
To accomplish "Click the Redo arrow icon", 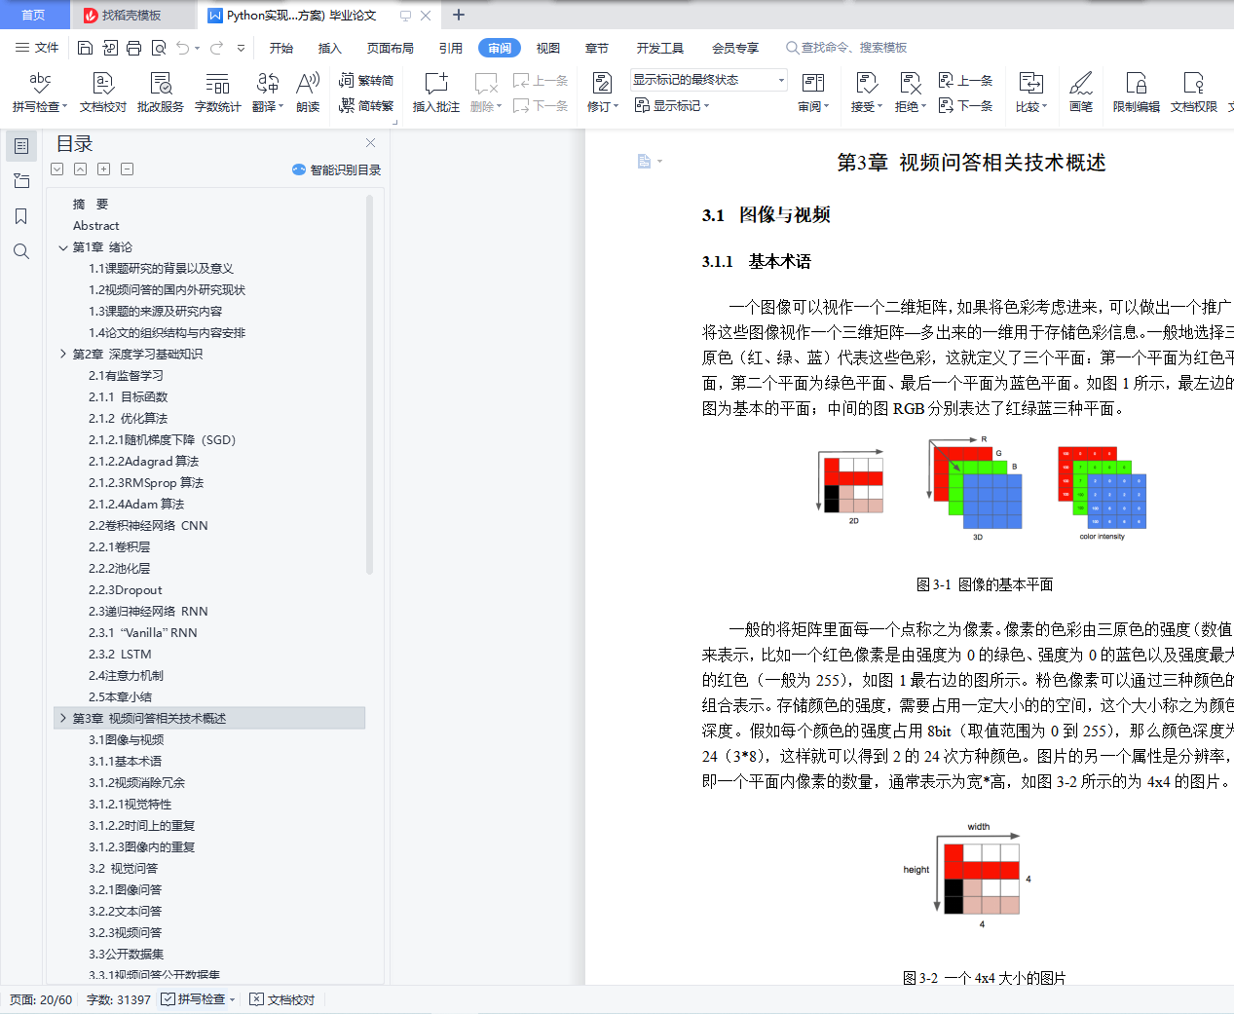I will [x=216, y=48].
